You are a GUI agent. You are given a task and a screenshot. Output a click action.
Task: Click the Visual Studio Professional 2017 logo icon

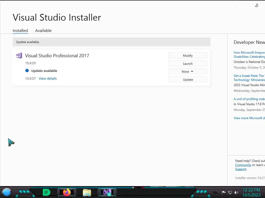19,55
